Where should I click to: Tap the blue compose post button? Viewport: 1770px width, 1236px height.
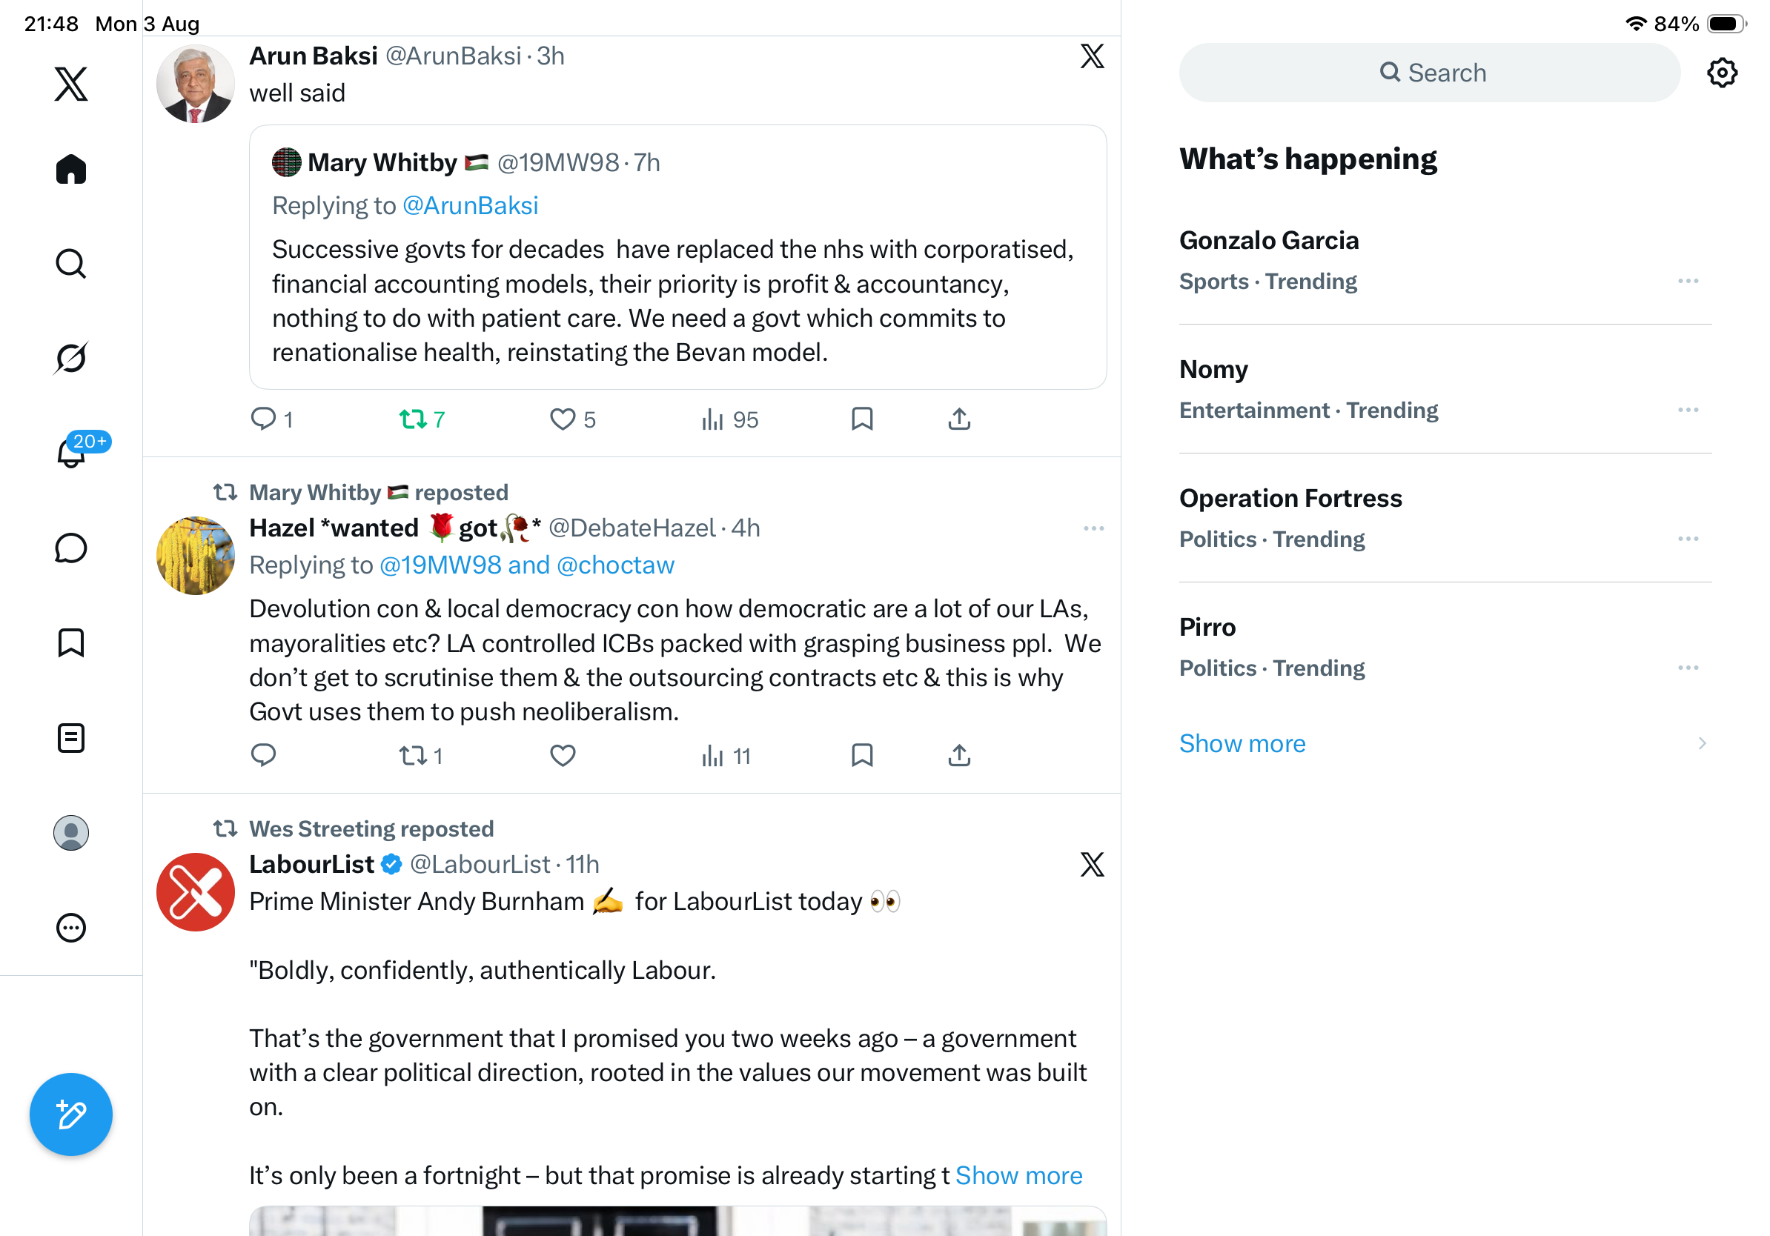pyautogui.click(x=71, y=1114)
